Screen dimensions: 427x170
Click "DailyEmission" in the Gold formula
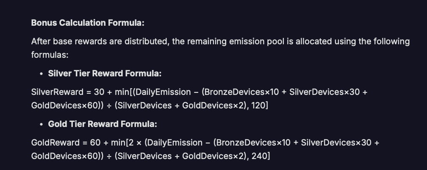175,143
